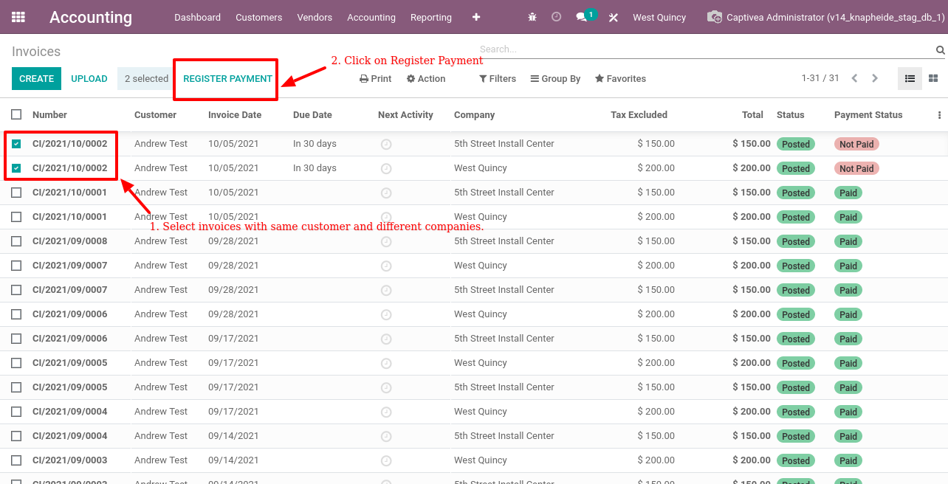The image size is (948, 484).
Task: Click Posted status in CI/2021/09/0008 row
Action: click(x=796, y=242)
